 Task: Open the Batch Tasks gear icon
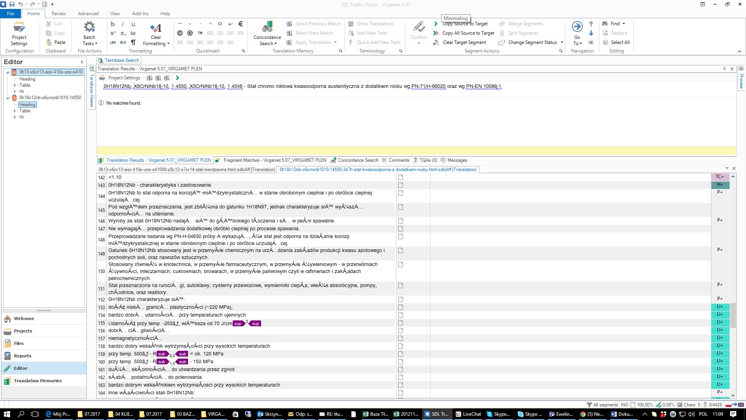(89, 27)
